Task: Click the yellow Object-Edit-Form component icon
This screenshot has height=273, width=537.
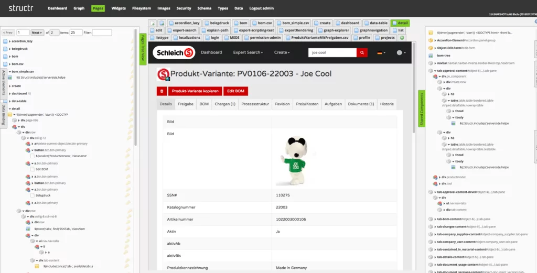Action: point(431,48)
